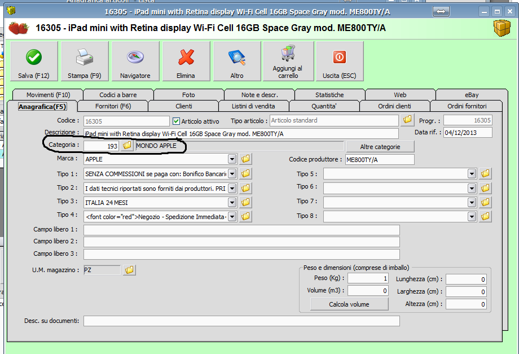Screen dimensions: 519x354
Task: Open folder lookup beside Marca field
Action: tap(245, 159)
